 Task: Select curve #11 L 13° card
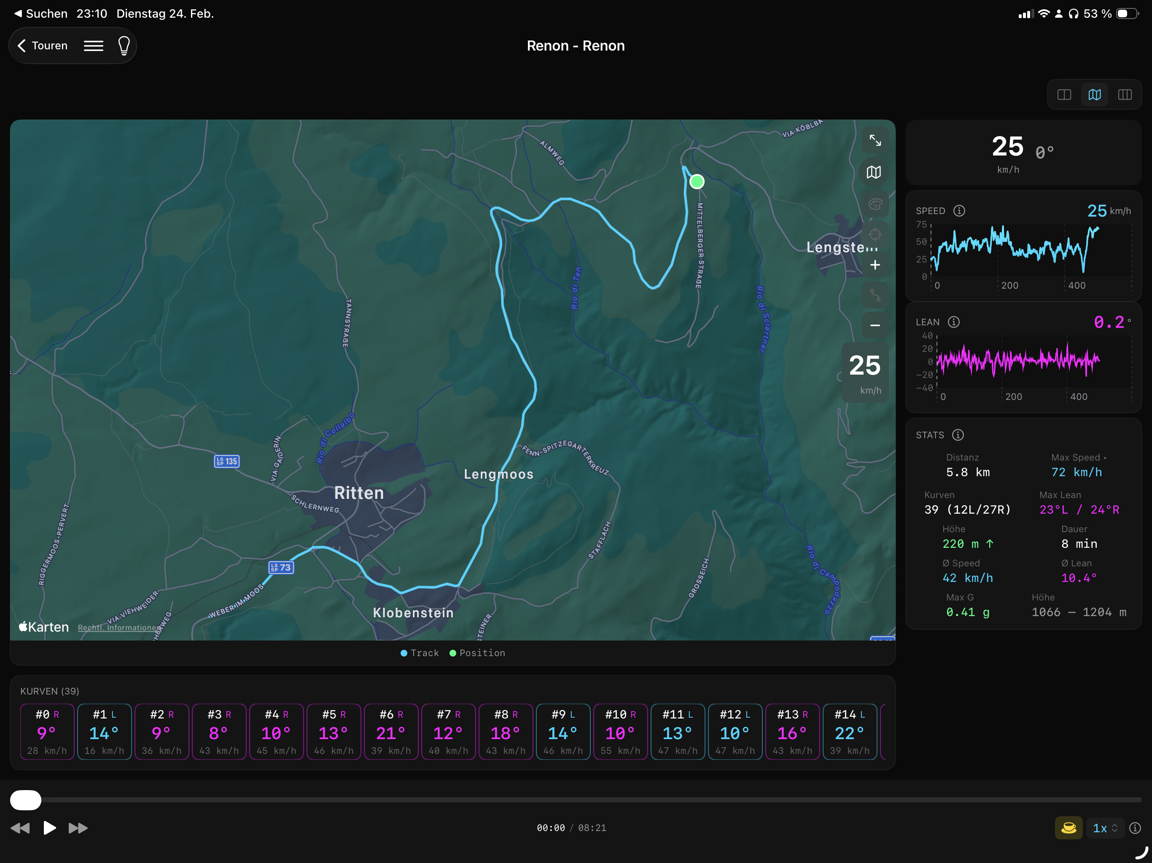678,732
